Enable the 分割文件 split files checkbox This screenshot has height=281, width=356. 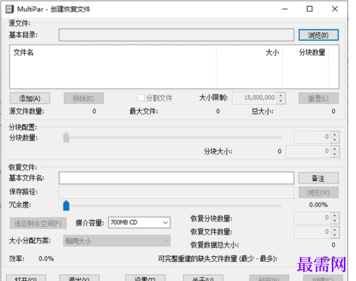tap(141, 98)
